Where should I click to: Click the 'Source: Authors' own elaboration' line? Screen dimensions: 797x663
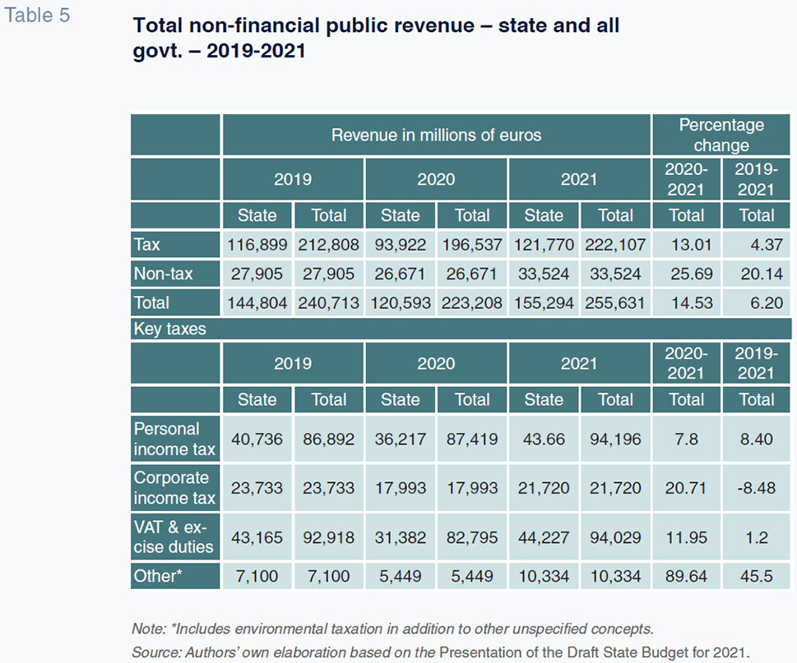[440, 652]
